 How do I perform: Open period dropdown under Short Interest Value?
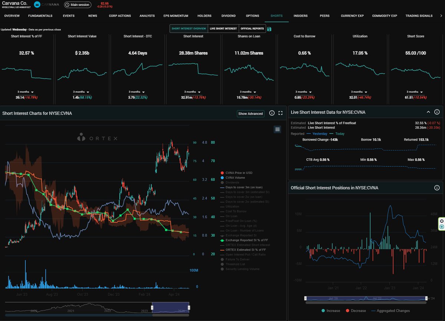[x=81, y=92]
